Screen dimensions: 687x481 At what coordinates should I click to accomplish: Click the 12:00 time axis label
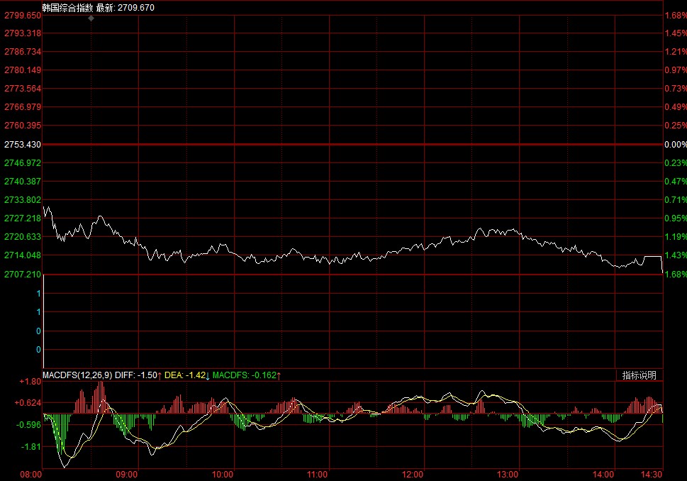413,474
